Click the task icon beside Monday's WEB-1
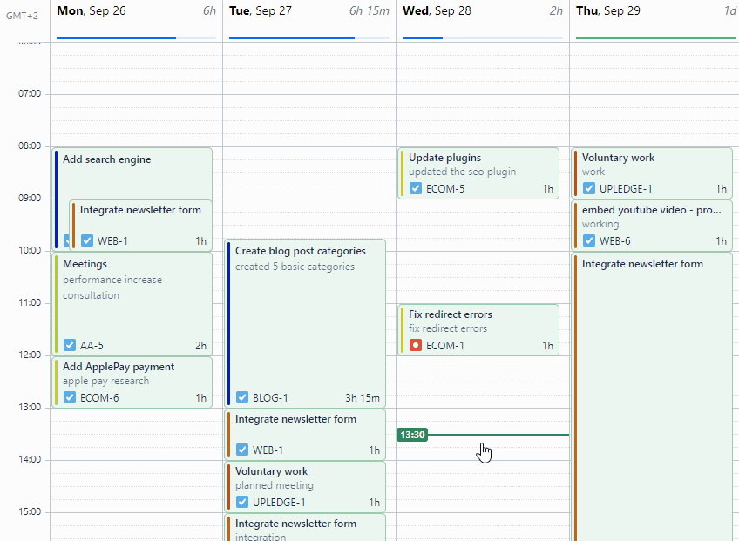This screenshot has height=541, width=739. [87, 240]
